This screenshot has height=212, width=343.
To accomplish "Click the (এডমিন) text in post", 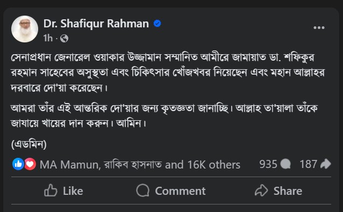I will [29, 144].
